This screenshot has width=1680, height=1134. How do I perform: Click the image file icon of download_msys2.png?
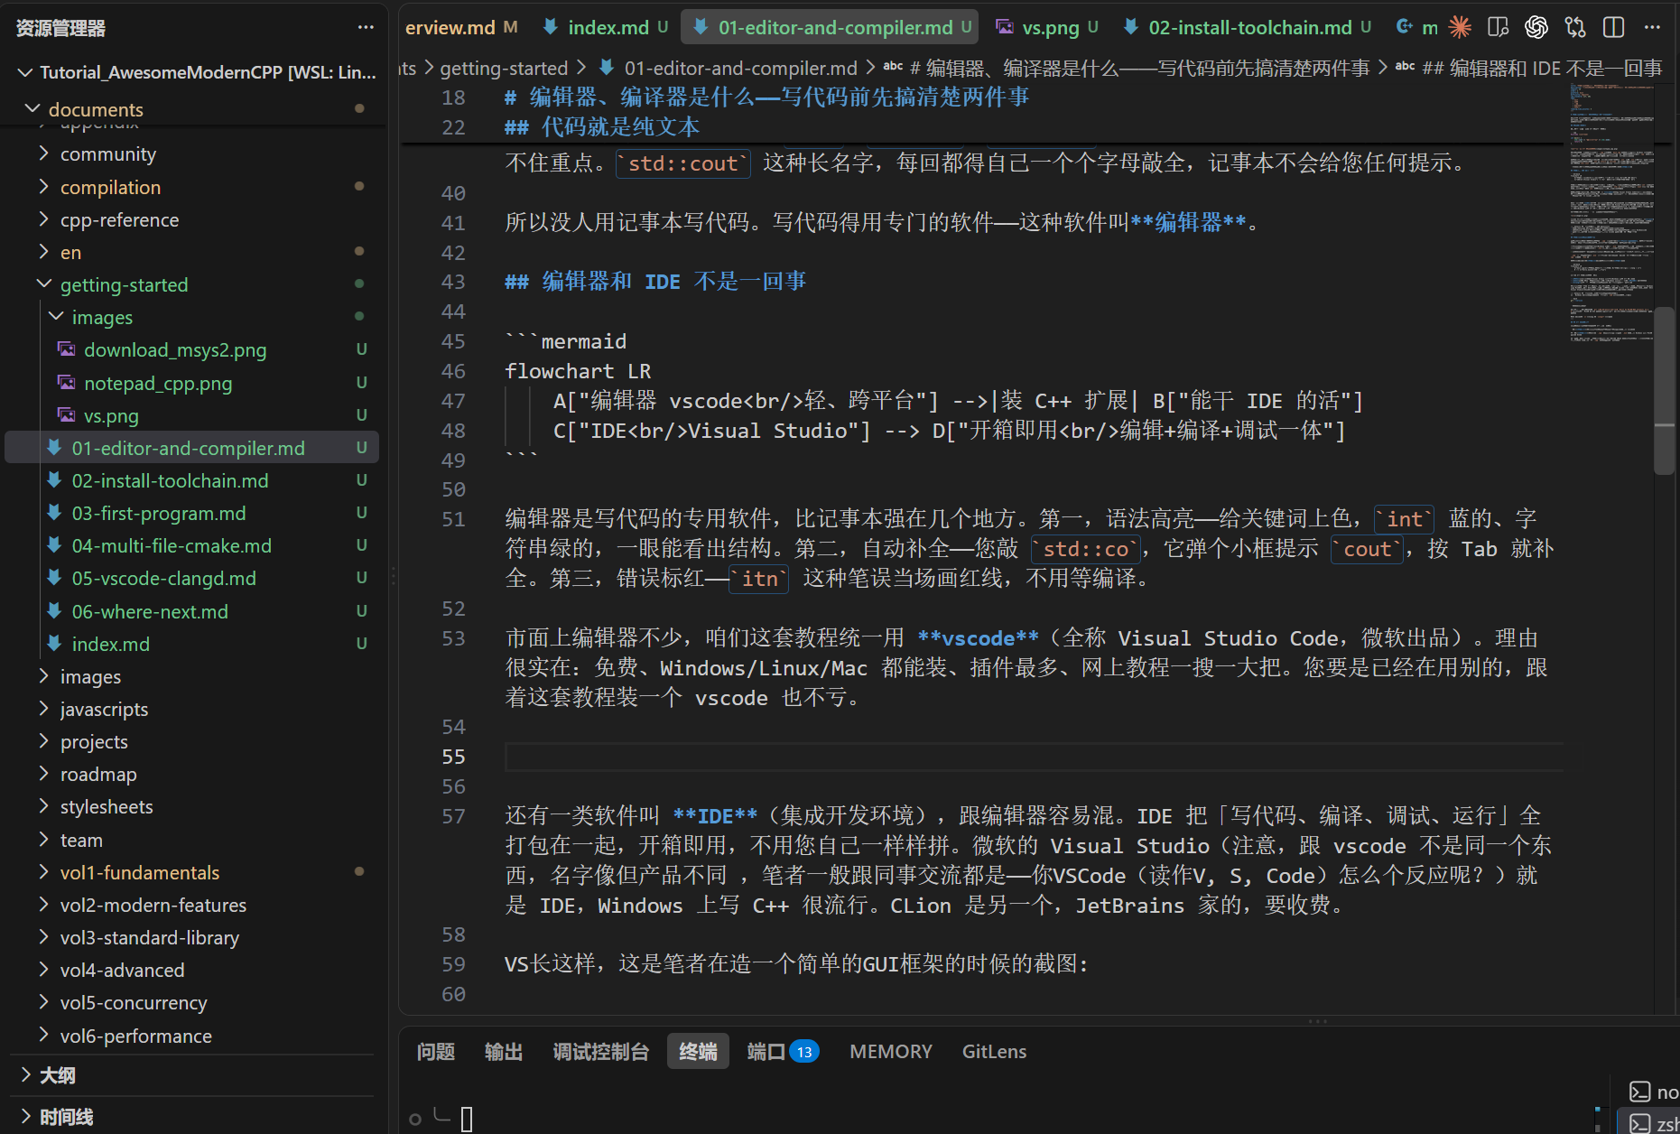click(66, 349)
